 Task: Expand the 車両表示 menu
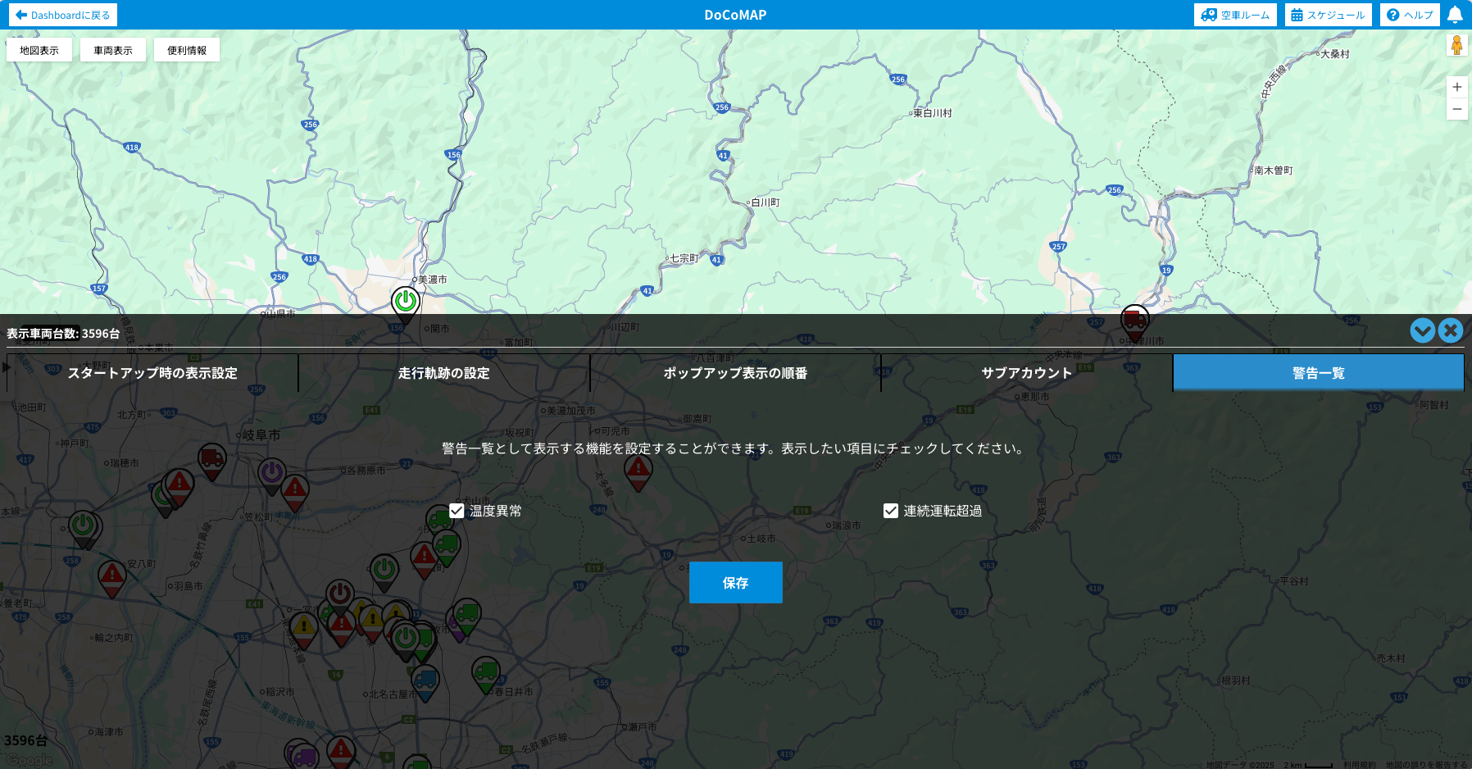pyautogui.click(x=113, y=50)
